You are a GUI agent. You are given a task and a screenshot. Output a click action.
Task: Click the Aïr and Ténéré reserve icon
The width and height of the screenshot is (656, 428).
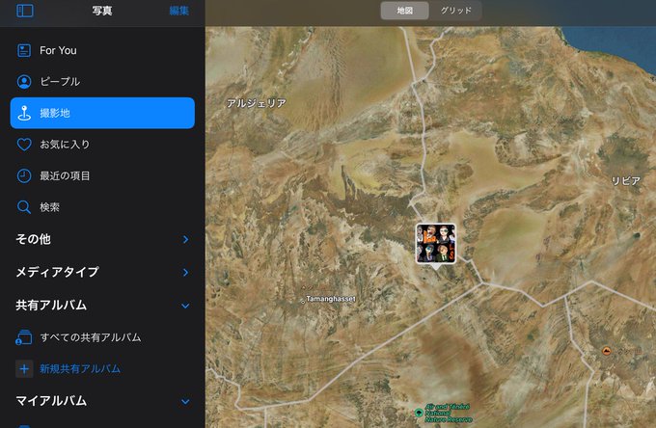419,413
